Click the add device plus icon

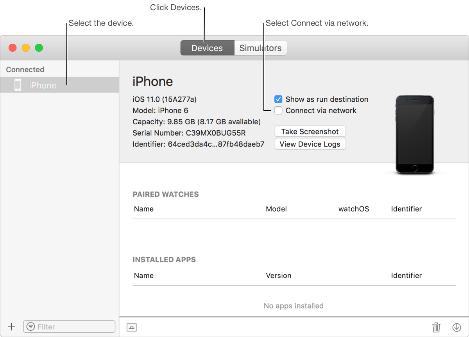pyautogui.click(x=12, y=326)
